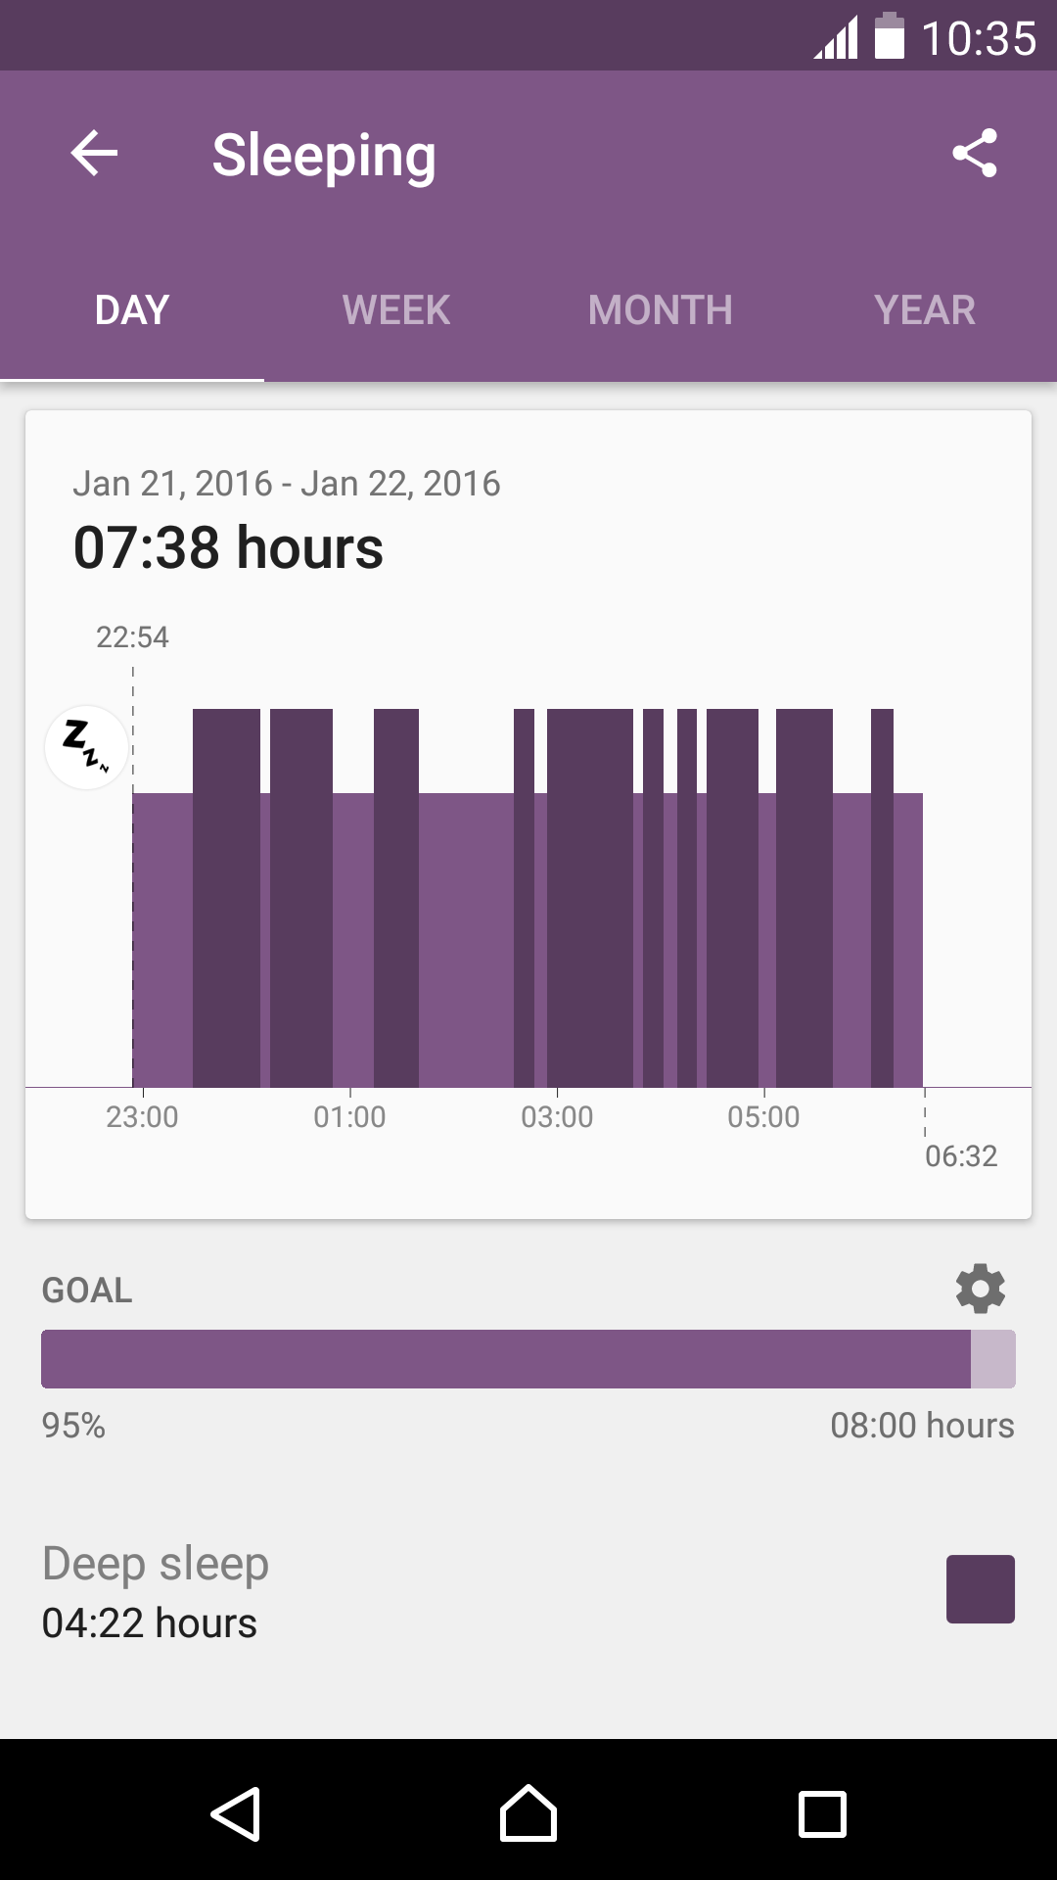This screenshot has height=1880, width=1057.
Task: Tap the battery status icon
Action: click(890, 36)
